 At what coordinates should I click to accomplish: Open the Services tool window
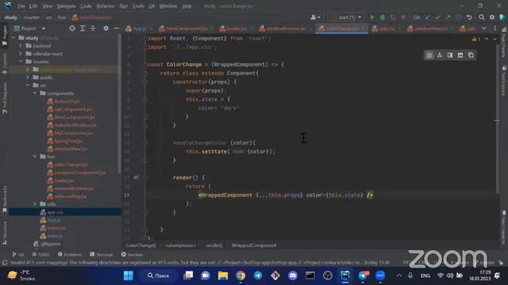point(132,255)
